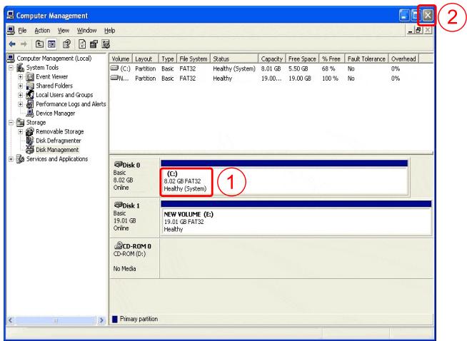Expand Services and Applications node
Screen dimensions: 467x341
(x=11, y=159)
